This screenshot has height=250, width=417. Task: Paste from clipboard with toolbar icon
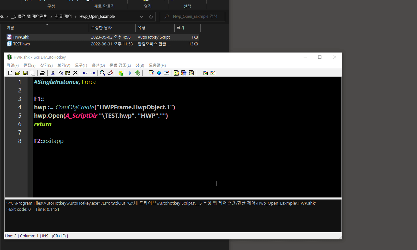point(68,73)
